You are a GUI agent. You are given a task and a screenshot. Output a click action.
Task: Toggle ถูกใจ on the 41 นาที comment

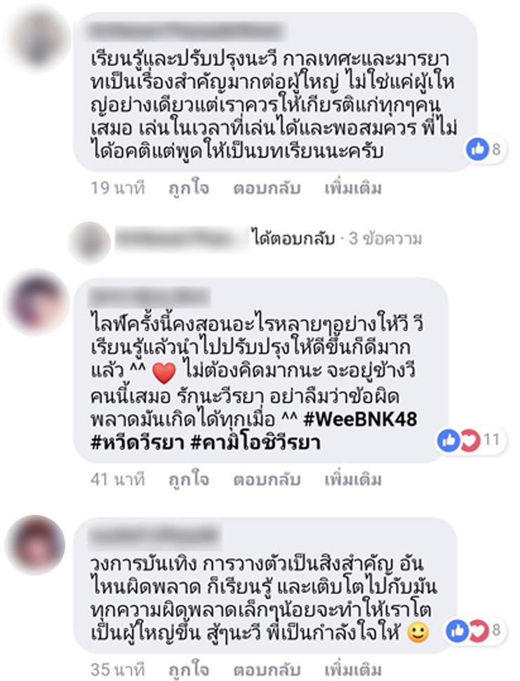point(189,480)
